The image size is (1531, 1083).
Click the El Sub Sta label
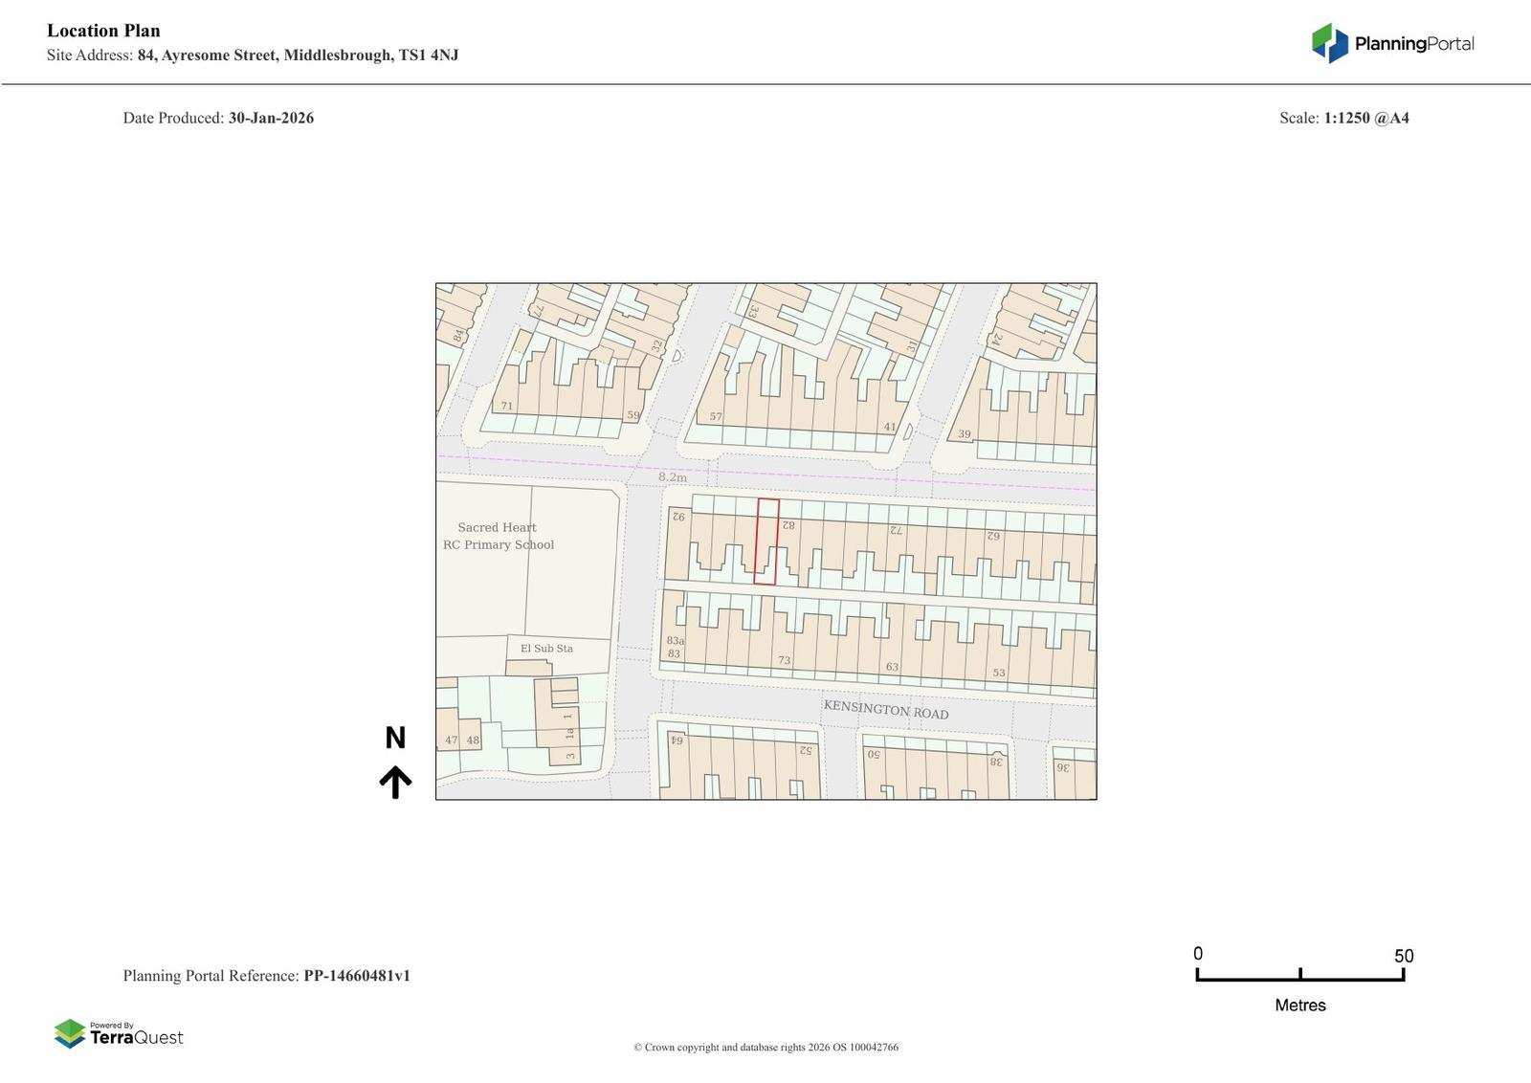546,649
